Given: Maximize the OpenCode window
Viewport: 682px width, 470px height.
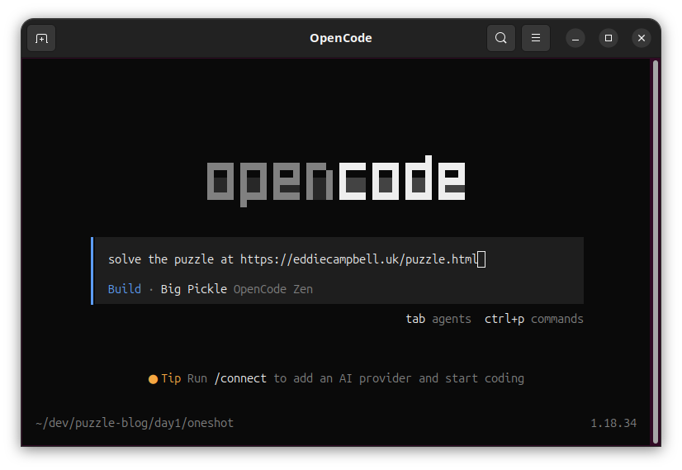Looking at the screenshot, I should 609,38.
